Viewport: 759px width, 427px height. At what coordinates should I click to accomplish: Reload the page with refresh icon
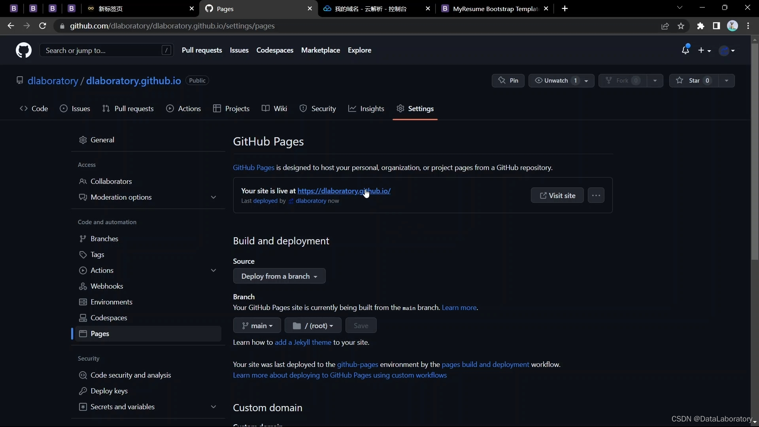[x=43, y=26]
